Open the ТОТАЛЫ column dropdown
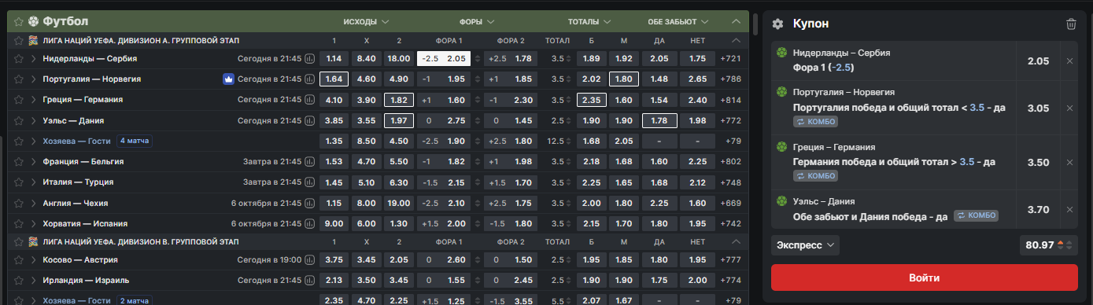 [589, 22]
